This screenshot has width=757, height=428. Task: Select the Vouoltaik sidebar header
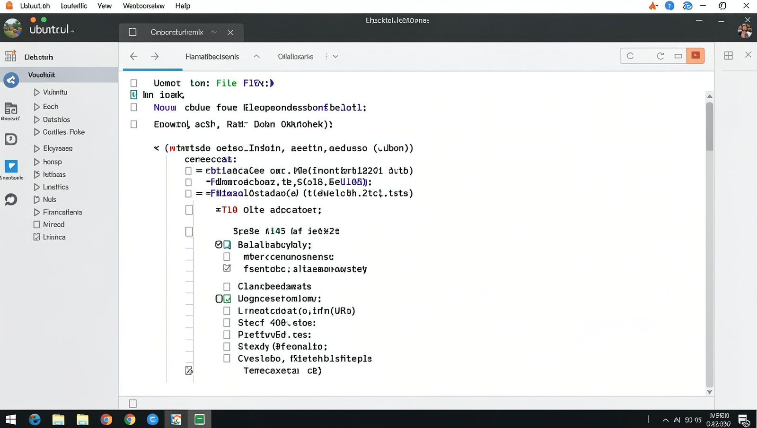coord(59,75)
